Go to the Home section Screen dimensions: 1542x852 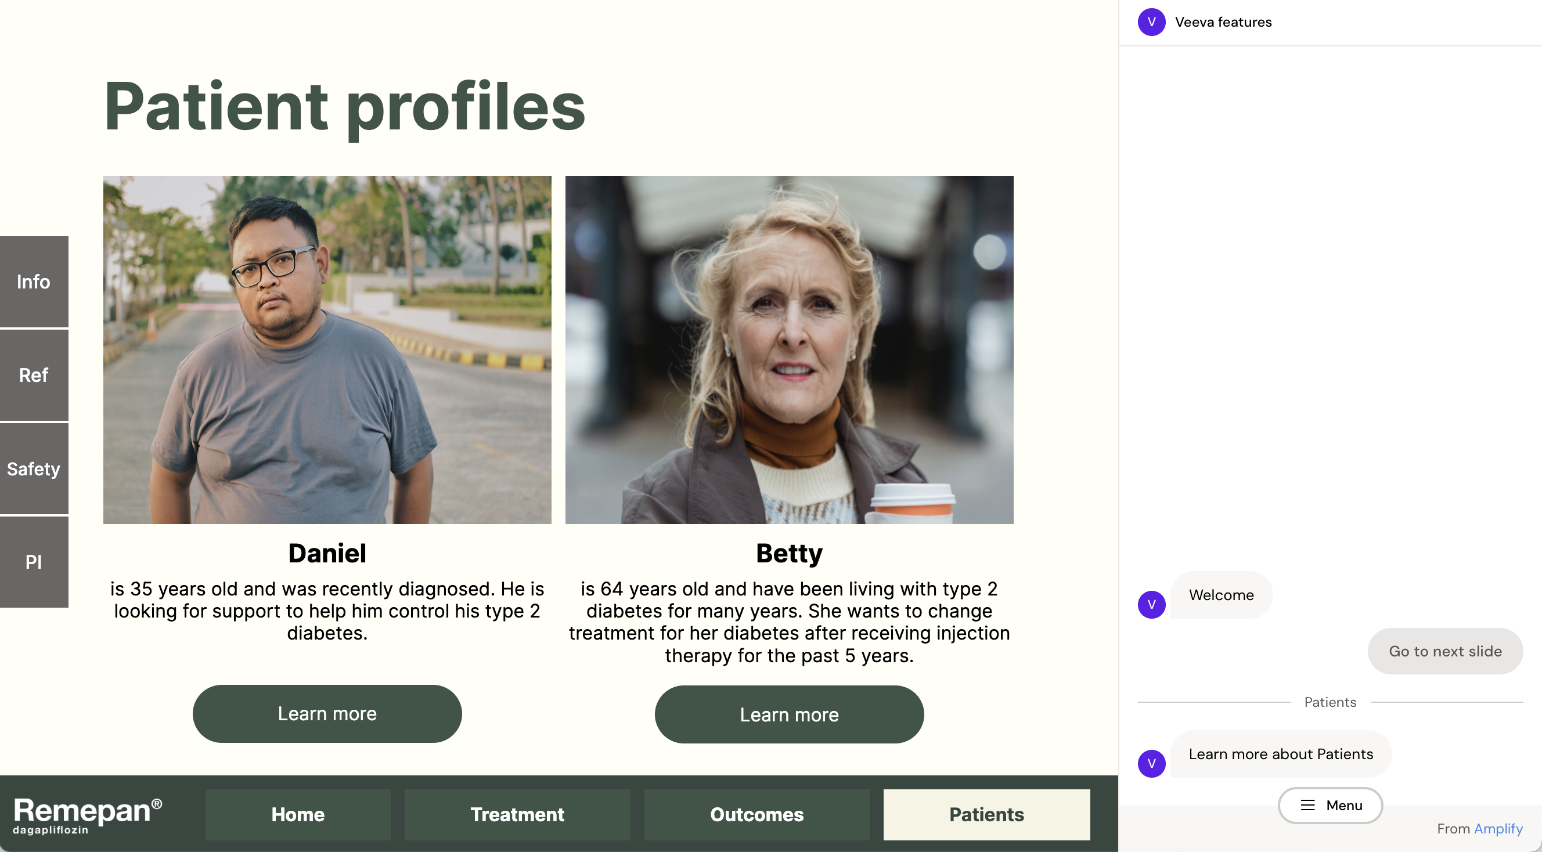297,814
